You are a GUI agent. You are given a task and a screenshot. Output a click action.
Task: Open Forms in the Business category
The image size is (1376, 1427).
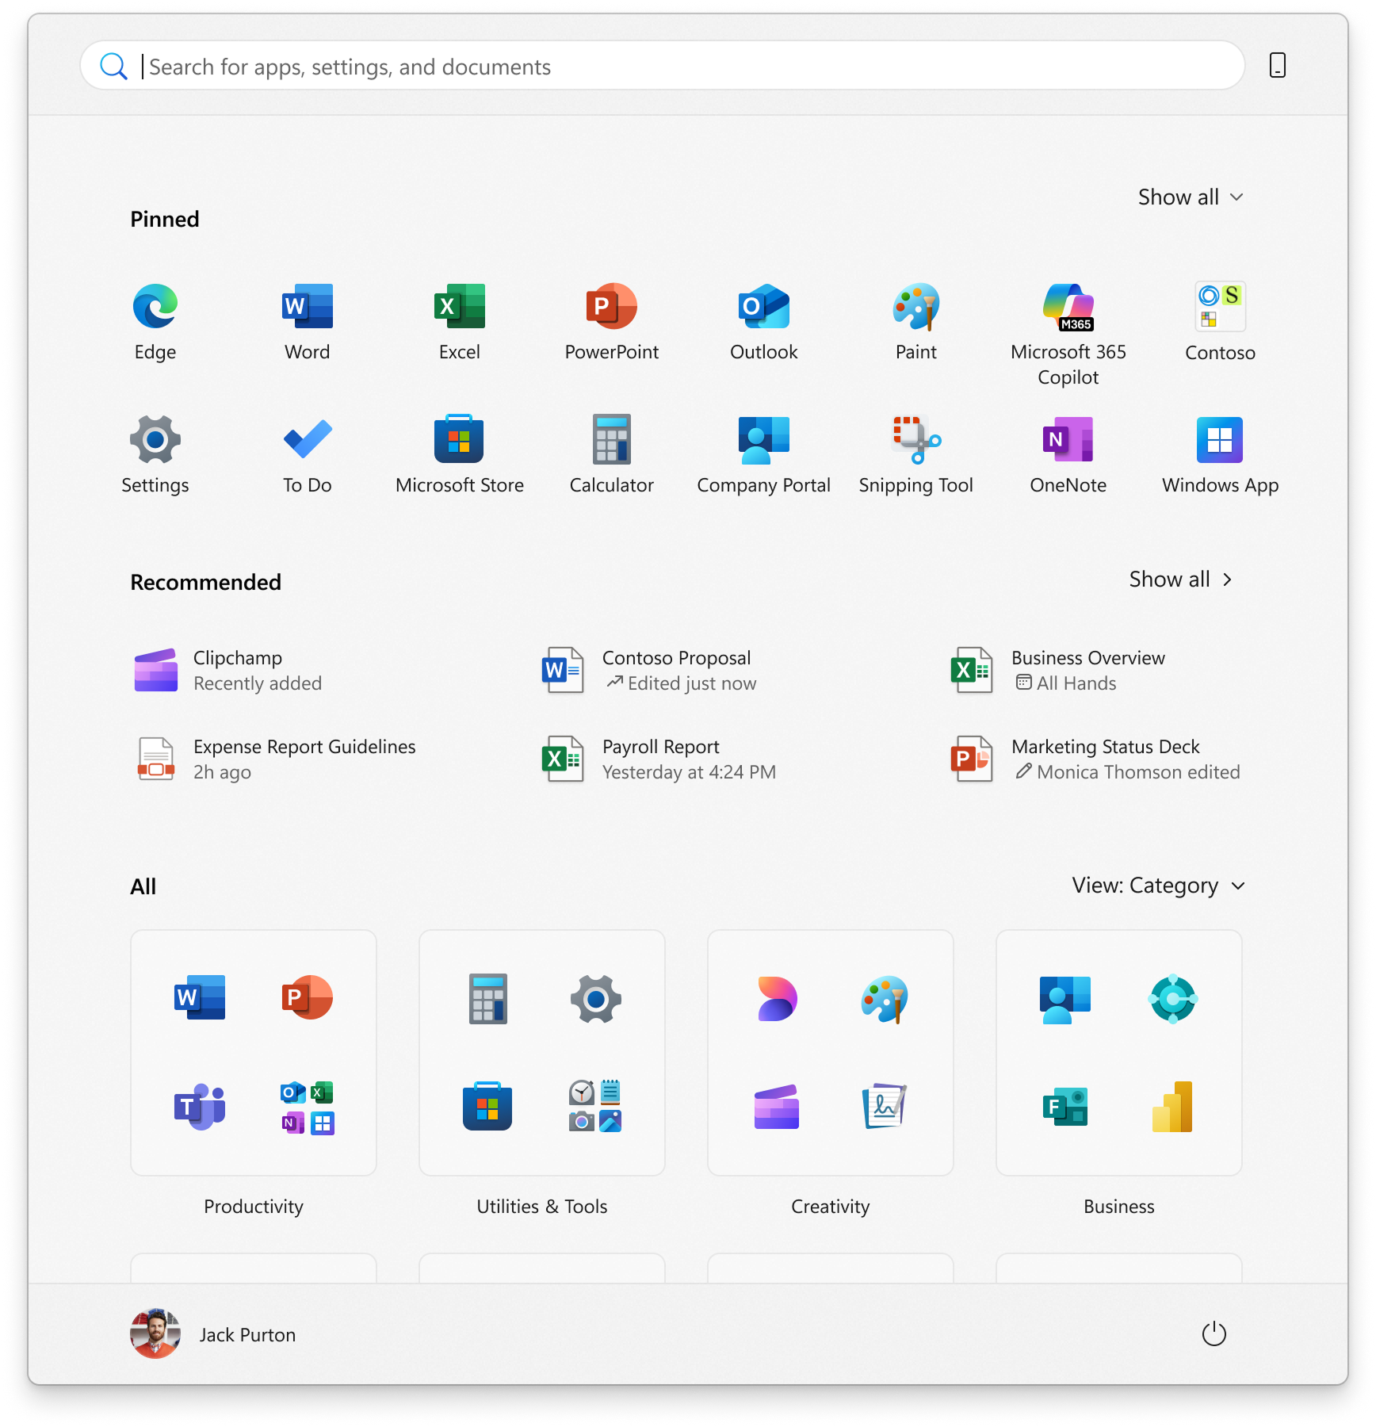click(1065, 1107)
